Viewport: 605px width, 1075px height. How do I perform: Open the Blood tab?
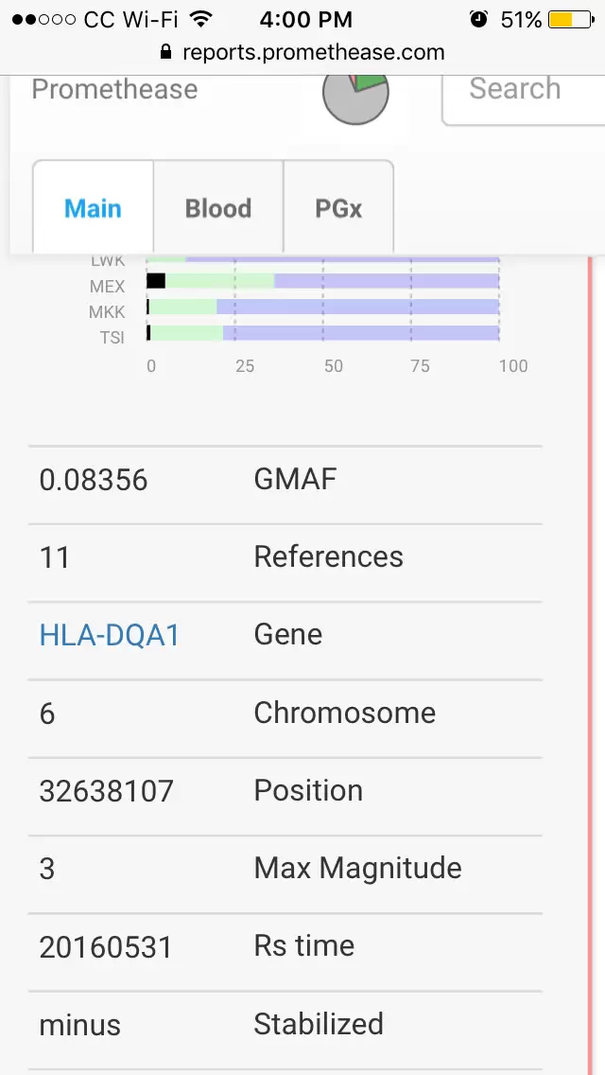tap(218, 208)
